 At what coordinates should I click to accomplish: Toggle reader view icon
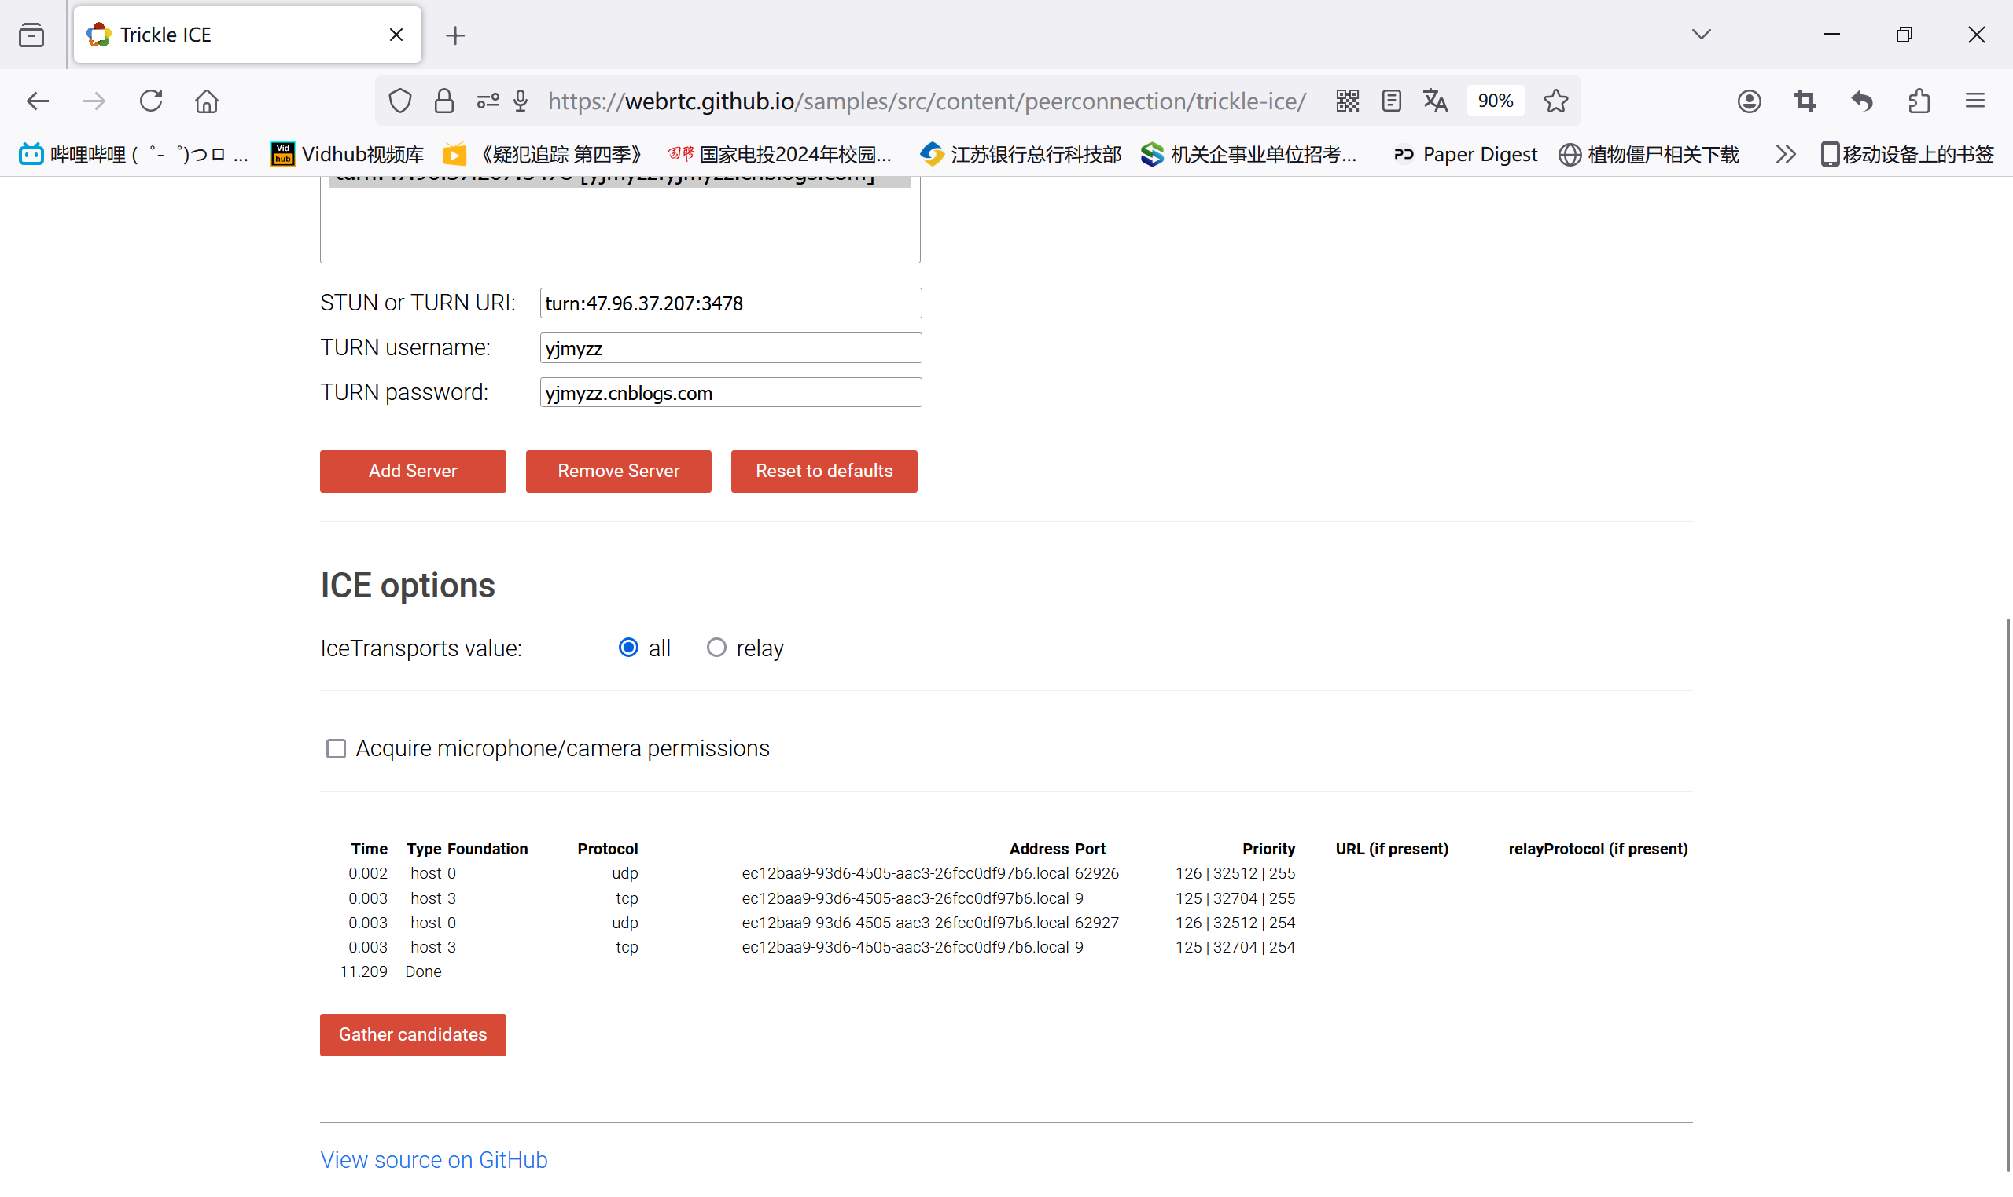pos(1391,101)
